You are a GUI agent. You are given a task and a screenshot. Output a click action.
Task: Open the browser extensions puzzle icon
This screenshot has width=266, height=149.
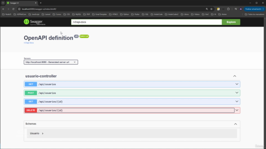228,9
